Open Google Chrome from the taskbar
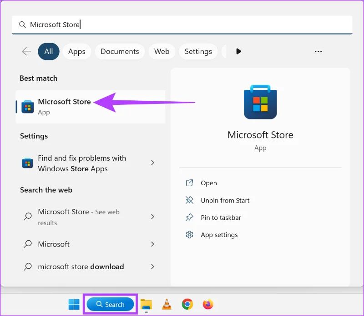Image resolution: width=364 pixels, height=316 pixels. 187,304
